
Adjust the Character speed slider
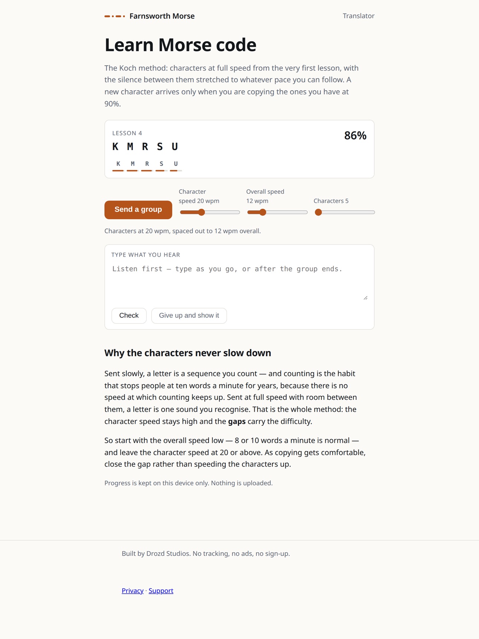coord(210,212)
